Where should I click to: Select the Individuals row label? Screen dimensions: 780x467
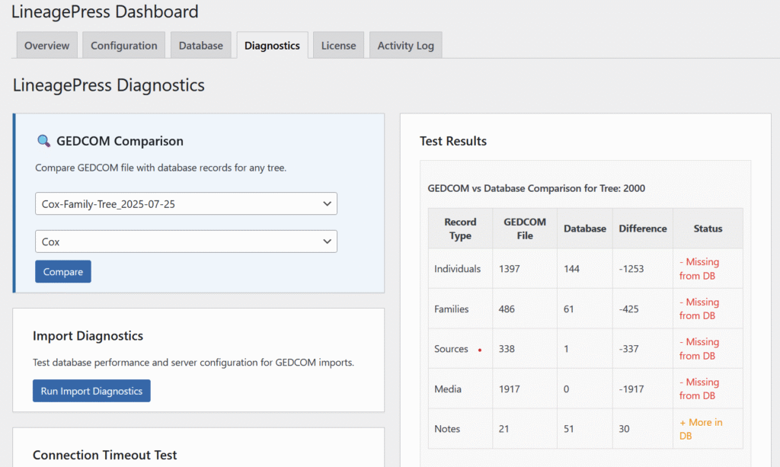point(457,269)
